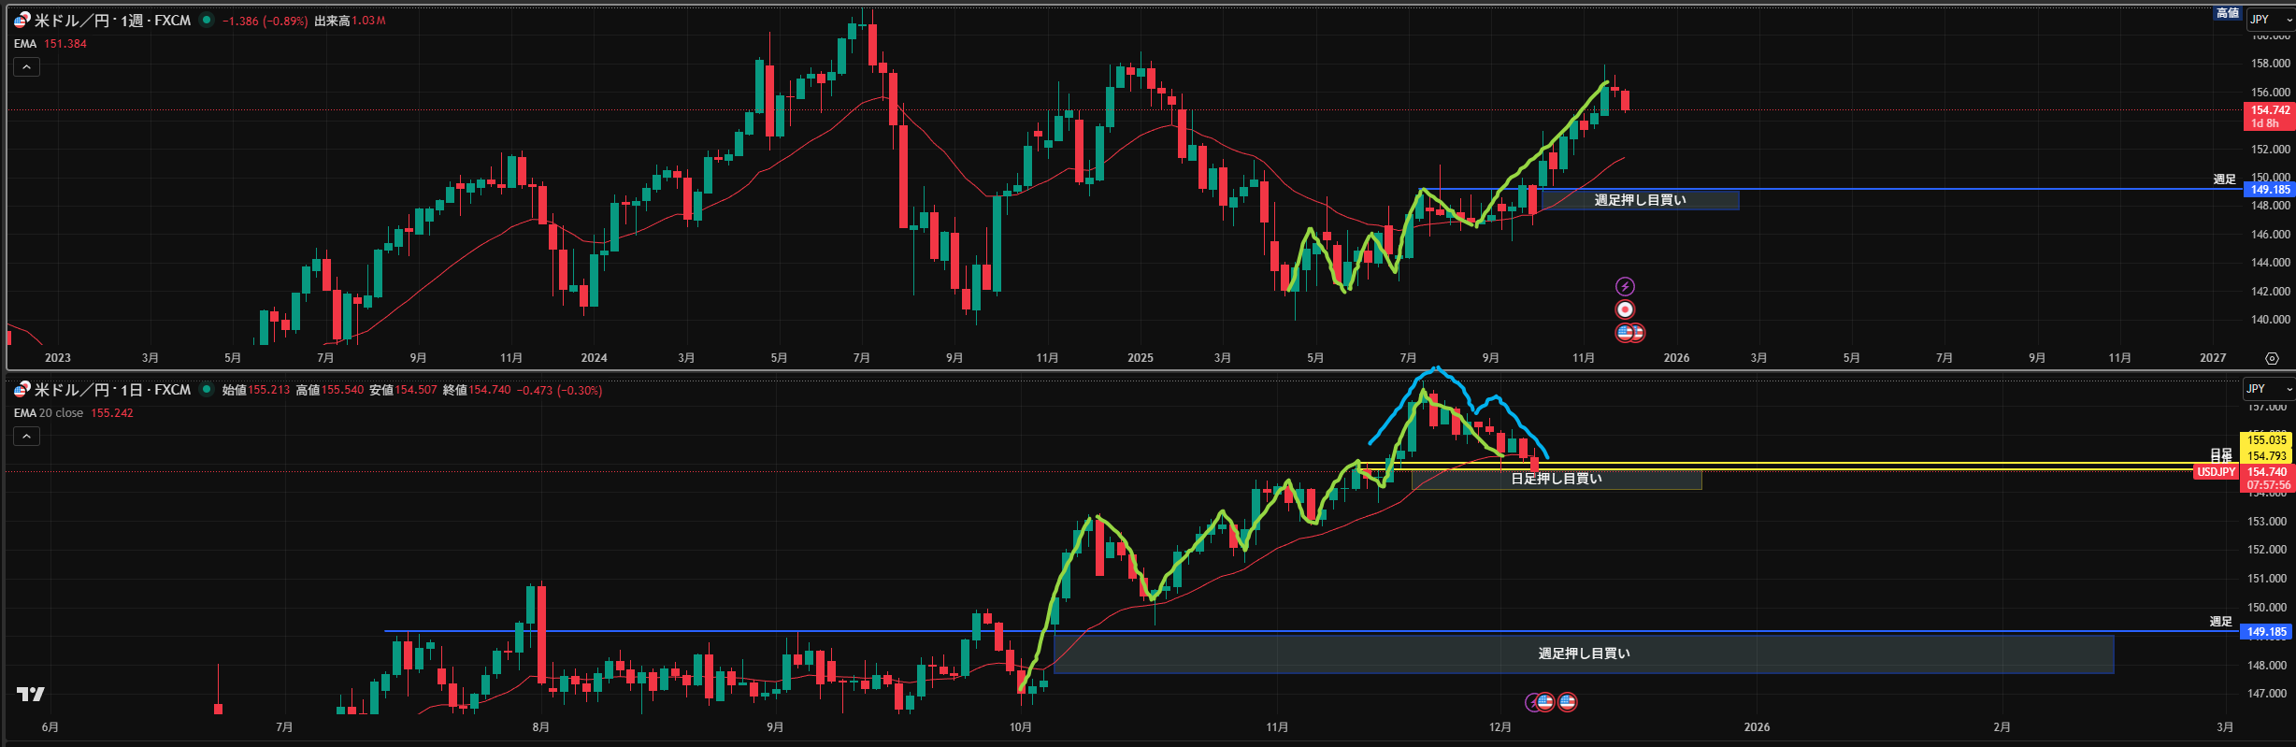Screen dimensions: 2296x747
Task: Collapse the weekly chart indicator legend
Action: [x=26, y=67]
